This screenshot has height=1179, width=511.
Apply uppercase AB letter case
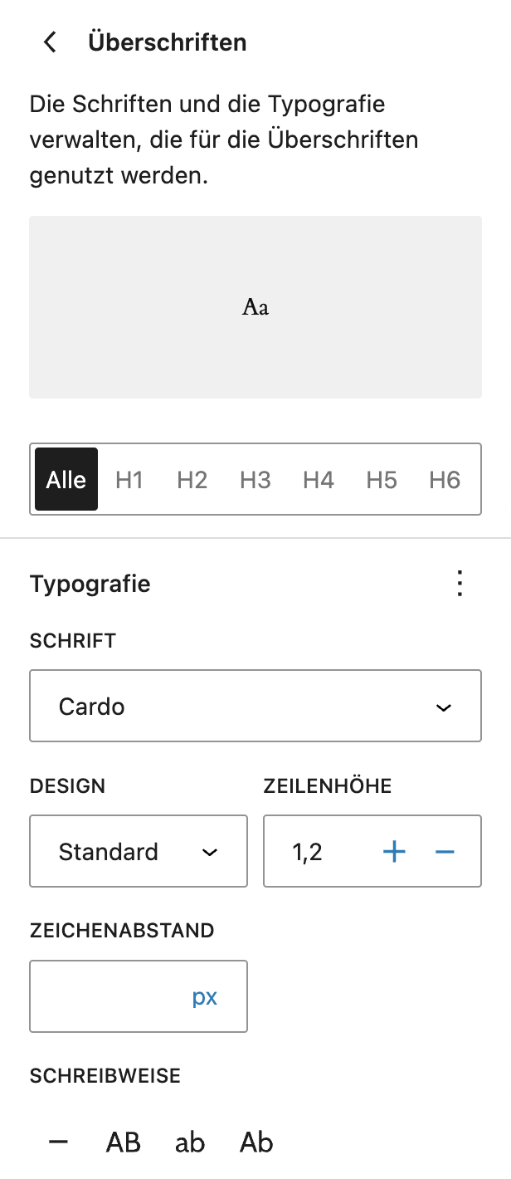pyautogui.click(x=124, y=1142)
